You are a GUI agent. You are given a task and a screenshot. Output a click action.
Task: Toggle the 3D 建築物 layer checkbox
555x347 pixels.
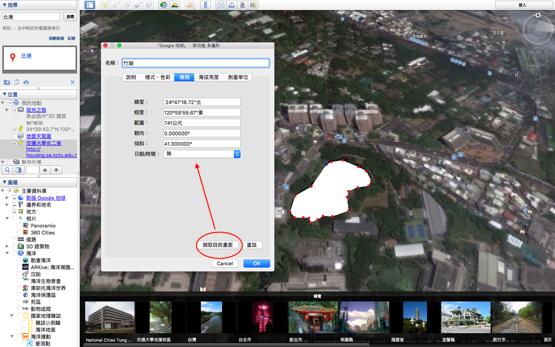tap(15, 246)
